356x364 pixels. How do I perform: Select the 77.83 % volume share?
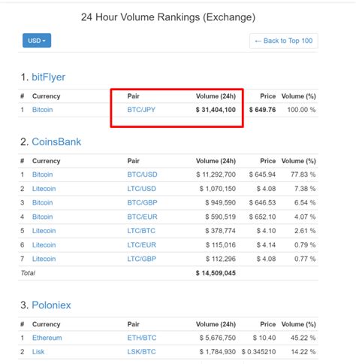click(303, 174)
